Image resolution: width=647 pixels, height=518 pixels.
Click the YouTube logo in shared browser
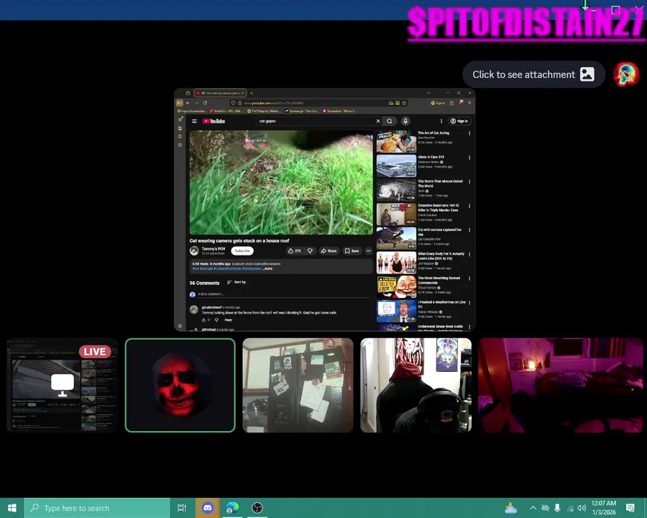[214, 121]
